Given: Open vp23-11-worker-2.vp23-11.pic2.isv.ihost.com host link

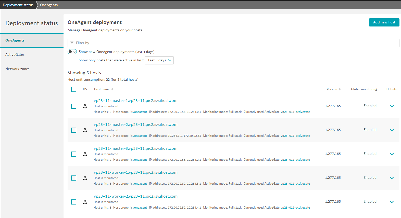Looking at the screenshot, I should 135,196.
